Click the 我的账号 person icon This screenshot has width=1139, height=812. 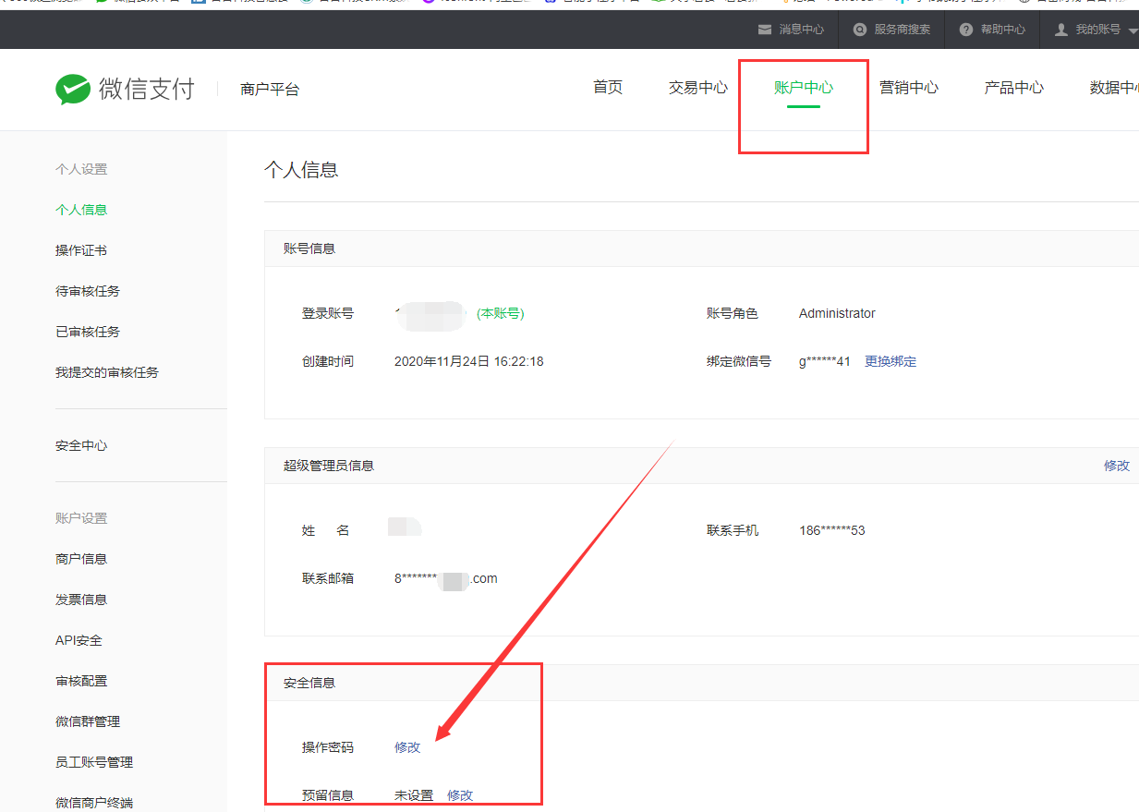coord(1061,30)
